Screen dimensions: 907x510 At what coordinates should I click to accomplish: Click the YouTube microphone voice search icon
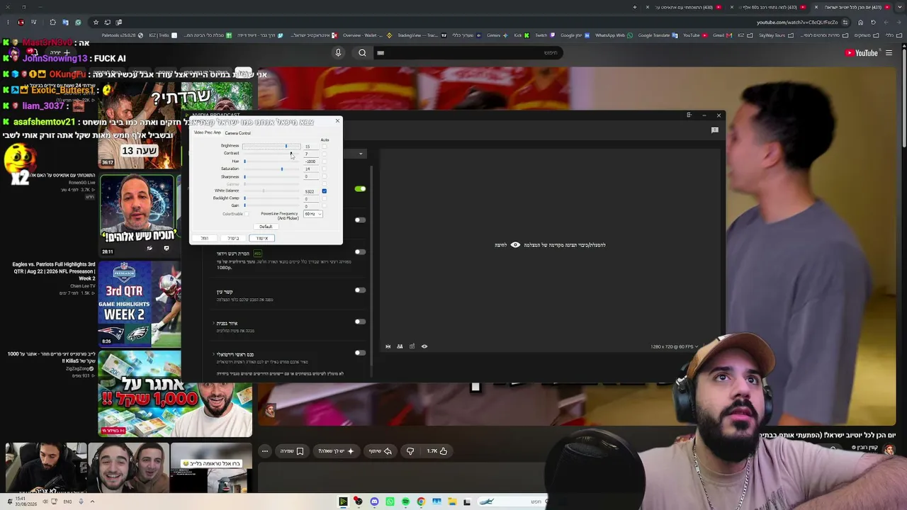[338, 52]
